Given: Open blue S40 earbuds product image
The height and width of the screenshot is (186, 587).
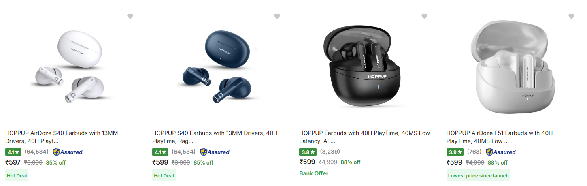Looking at the screenshot, I should coord(219,67).
